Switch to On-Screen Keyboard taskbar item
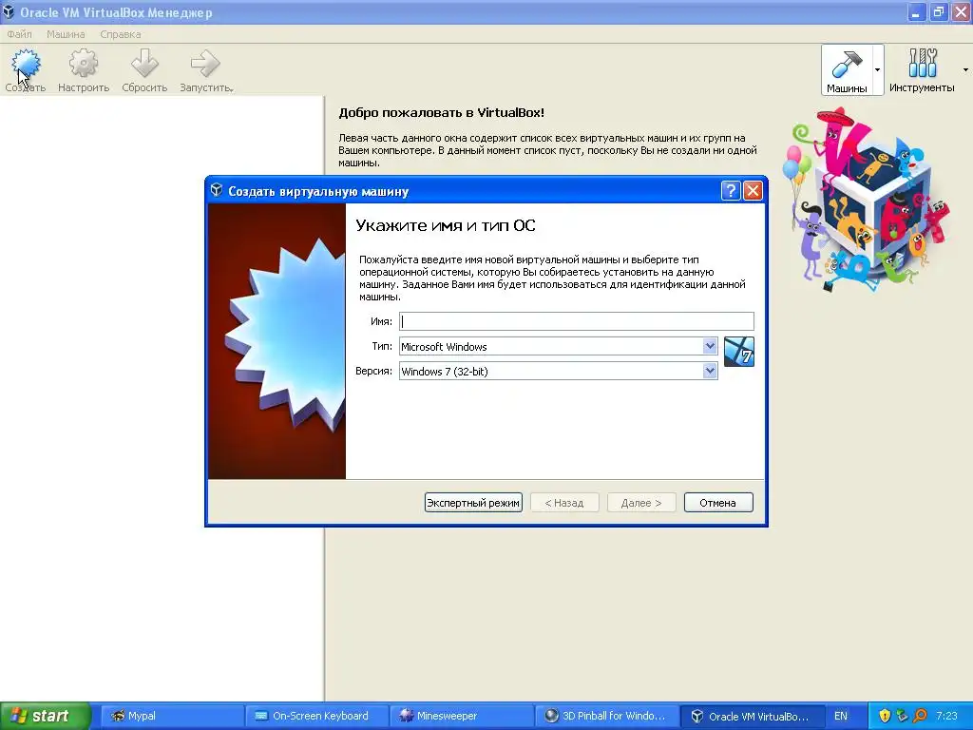This screenshot has height=730, width=973. click(x=316, y=716)
